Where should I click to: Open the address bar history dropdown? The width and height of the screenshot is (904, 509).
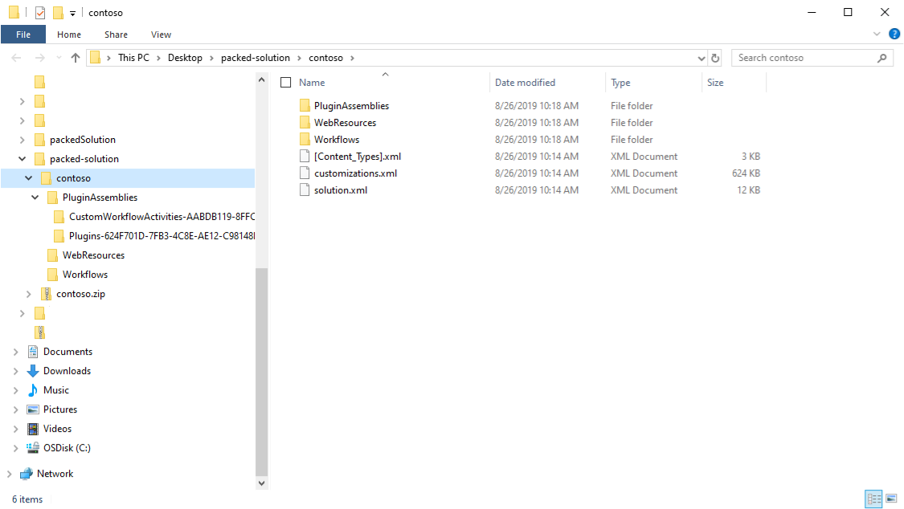pyautogui.click(x=701, y=57)
